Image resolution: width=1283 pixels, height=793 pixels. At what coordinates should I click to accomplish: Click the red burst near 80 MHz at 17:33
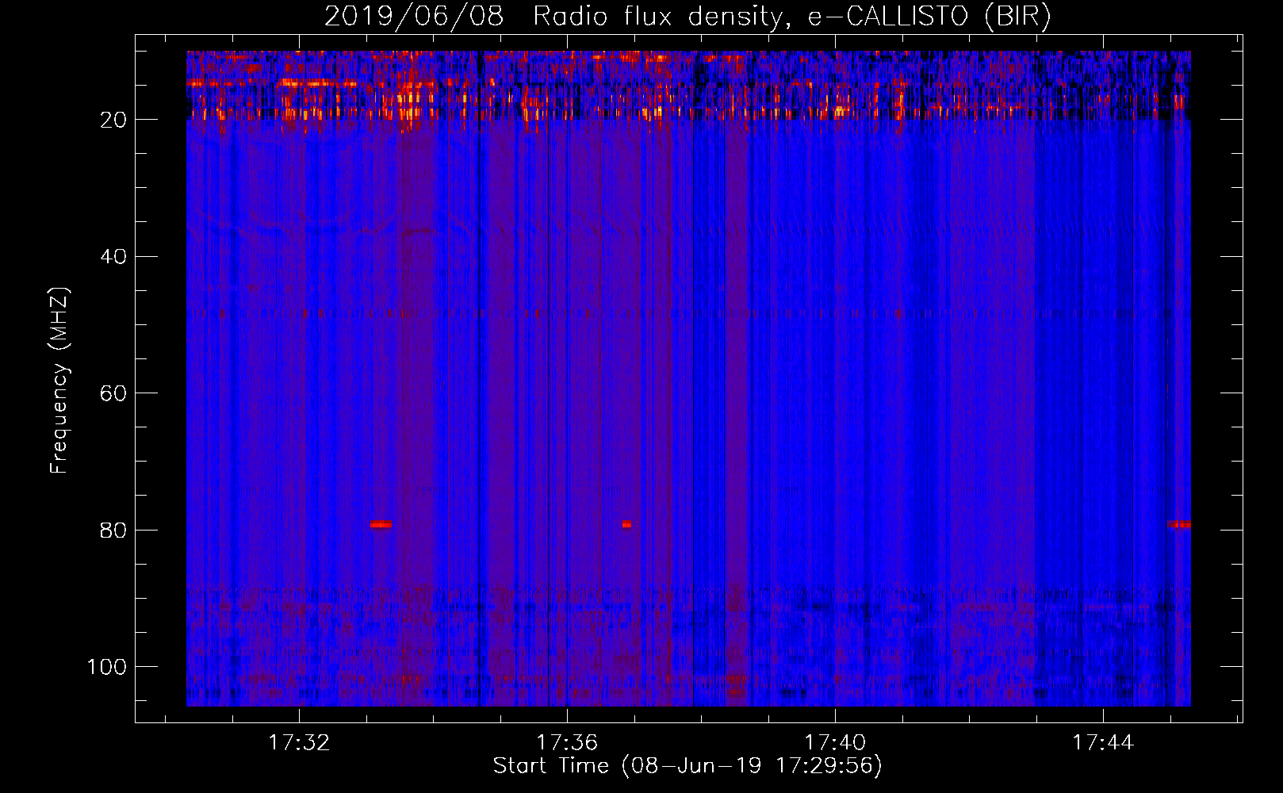pos(381,524)
